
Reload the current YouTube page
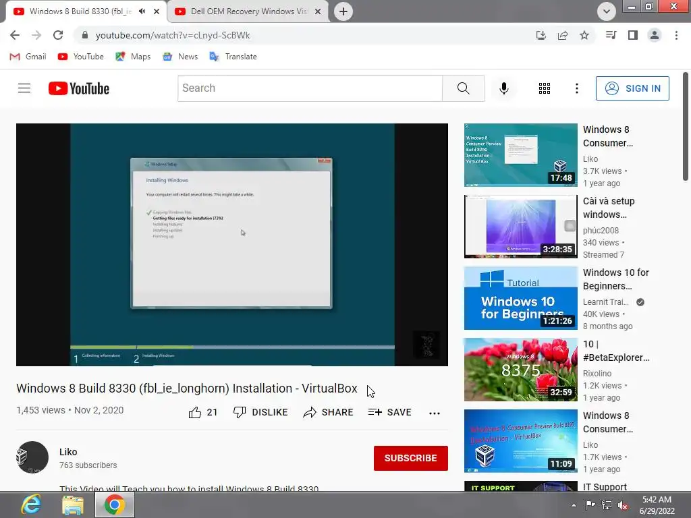point(58,35)
